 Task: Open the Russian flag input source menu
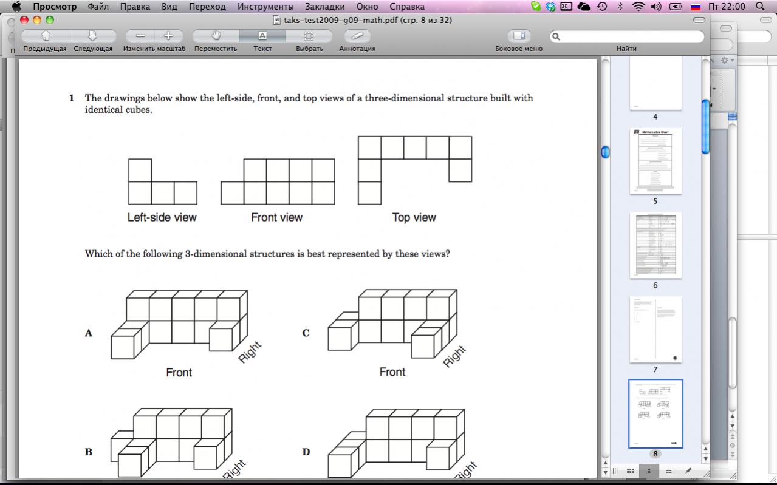[x=696, y=7]
